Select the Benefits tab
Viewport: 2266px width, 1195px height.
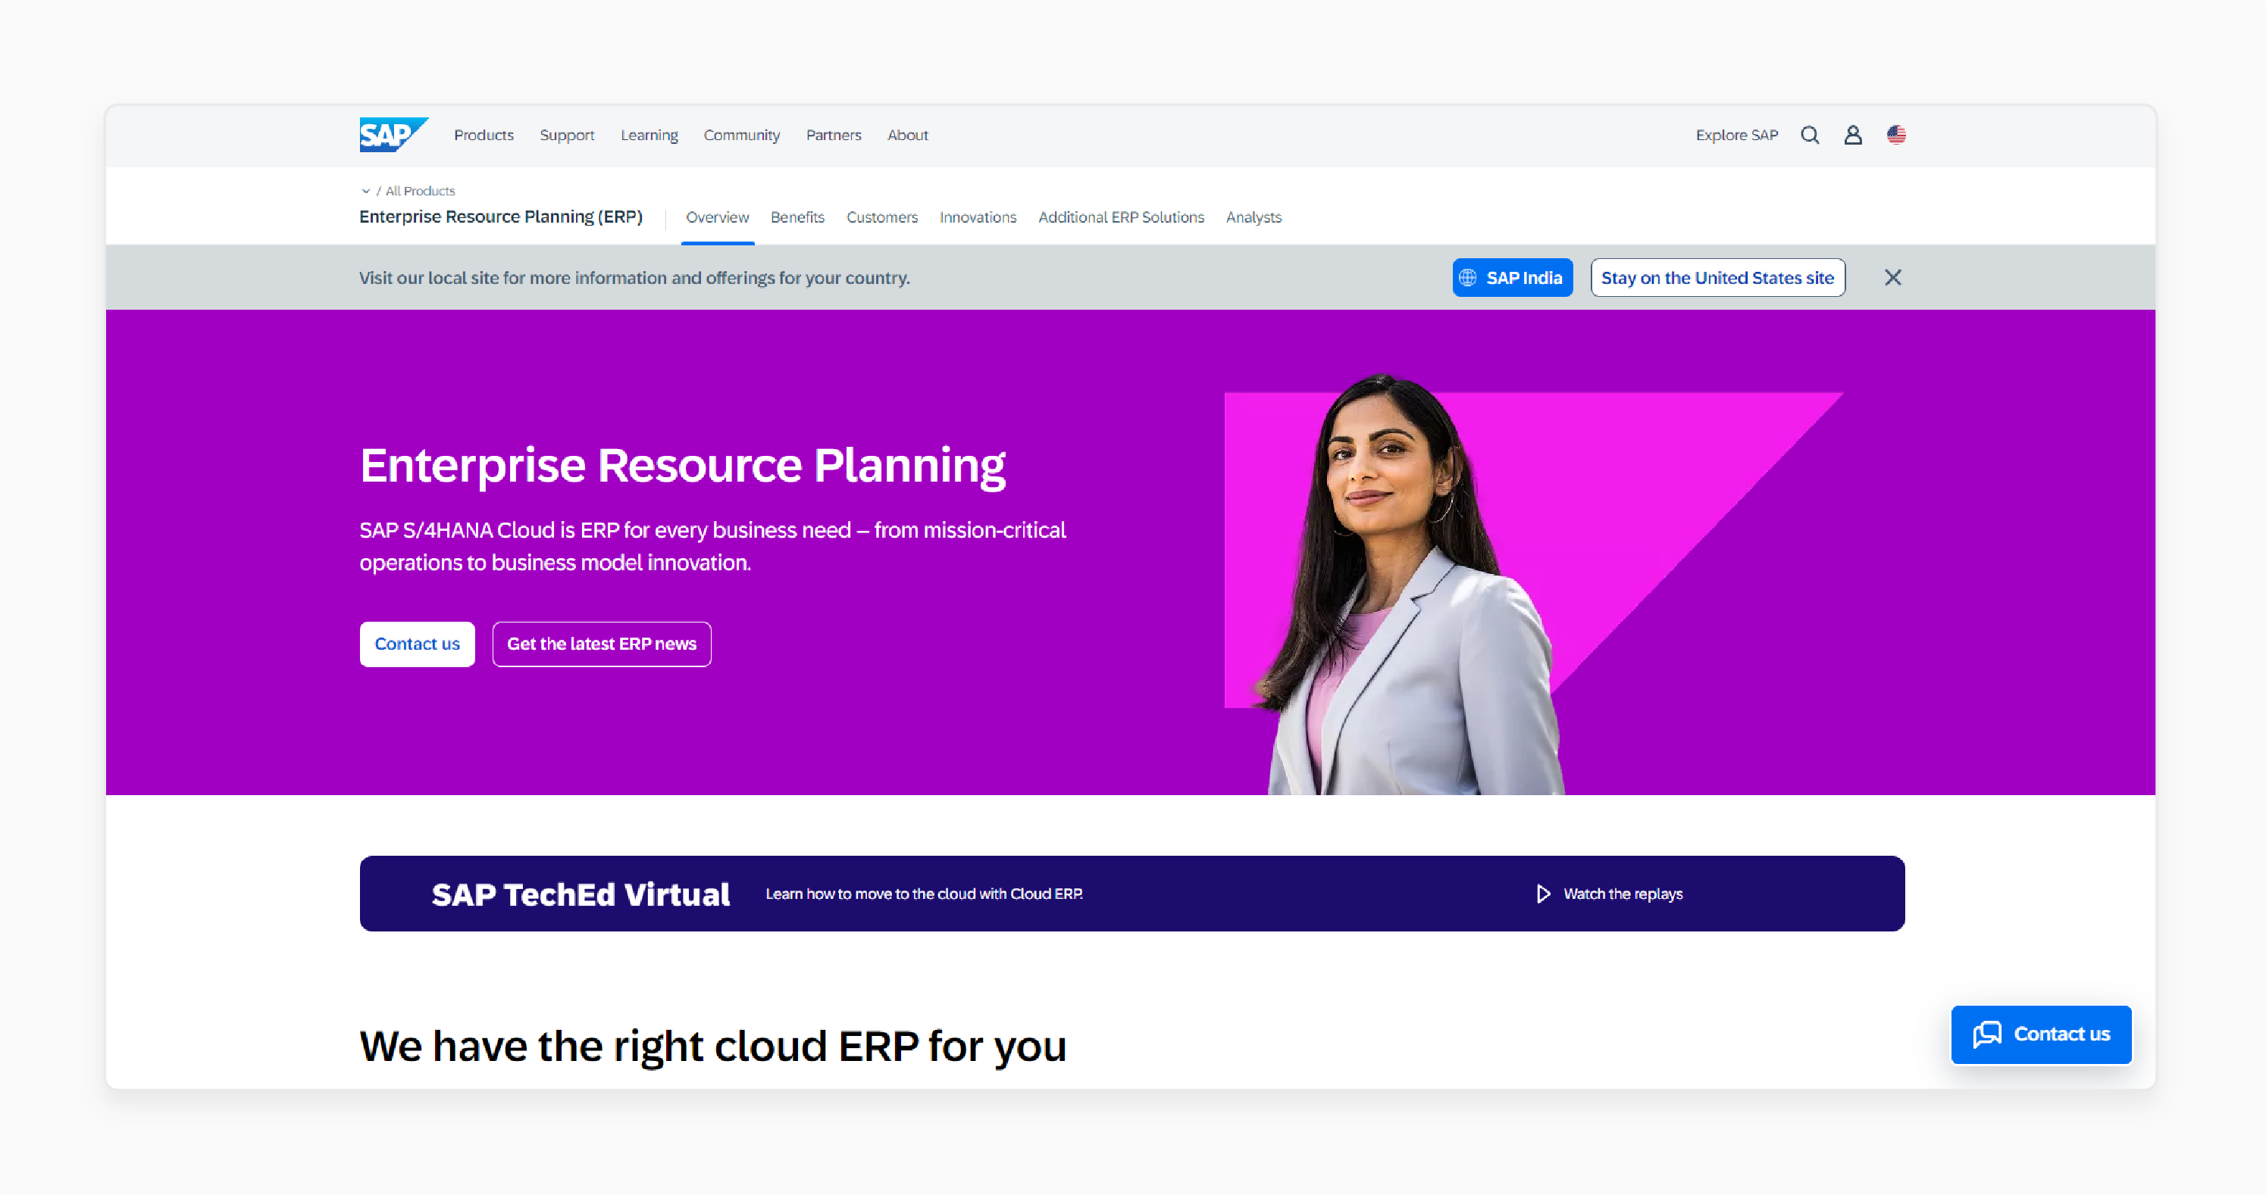click(x=799, y=217)
